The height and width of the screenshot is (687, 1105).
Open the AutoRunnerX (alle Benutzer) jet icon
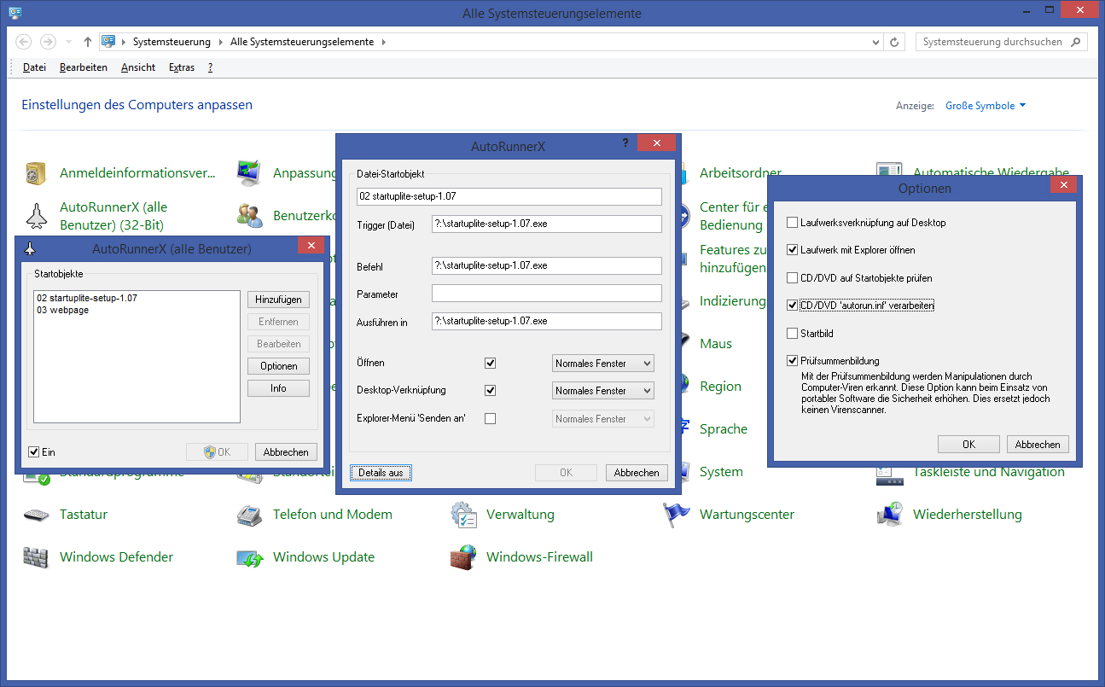point(36,216)
